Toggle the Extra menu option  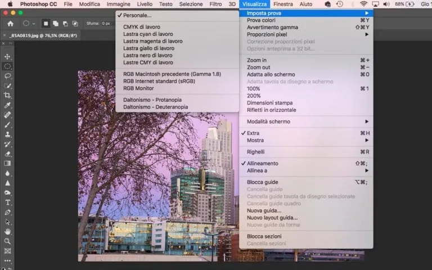point(253,133)
